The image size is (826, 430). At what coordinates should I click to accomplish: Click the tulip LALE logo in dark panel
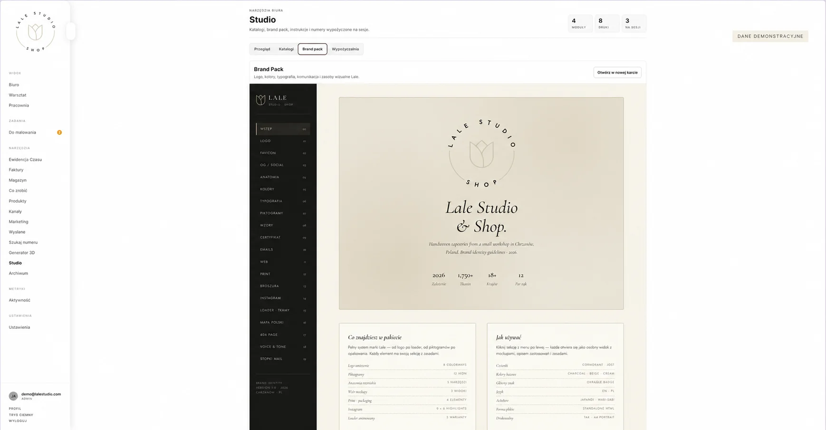click(x=275, y=100)
